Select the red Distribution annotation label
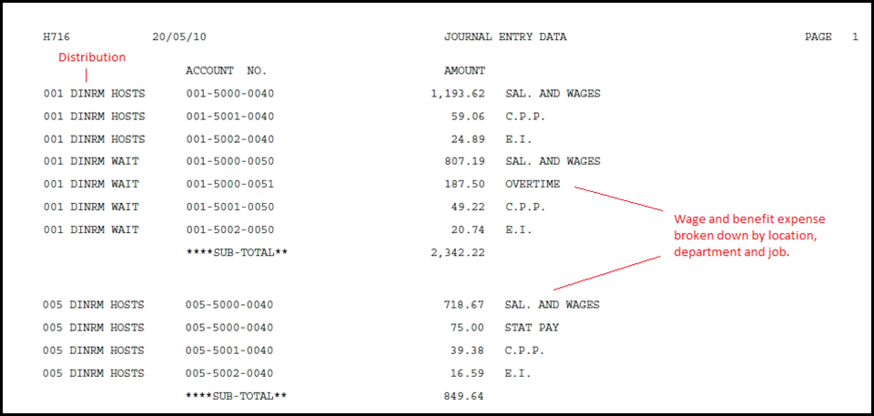Screen dimensions: 874x416 [x=92, y=57]
